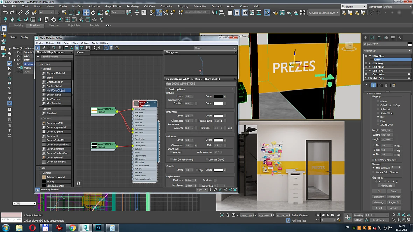Open Slate editor Material menu

pos(50,43)
